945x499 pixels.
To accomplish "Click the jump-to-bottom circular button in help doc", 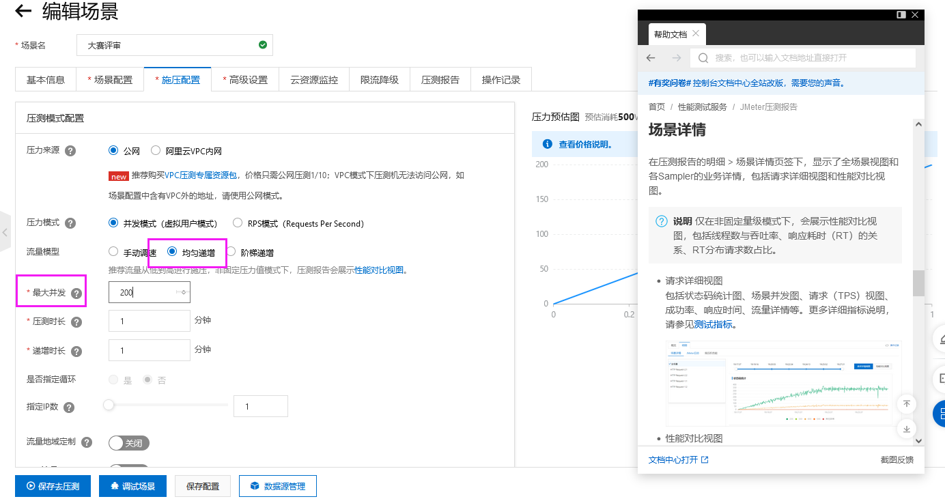I will (x=907, y=429).
